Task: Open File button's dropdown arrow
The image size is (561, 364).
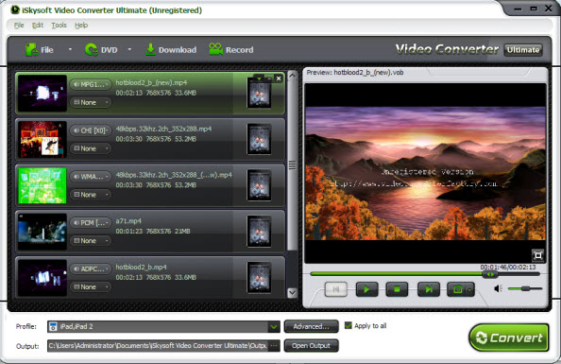Action: pos(70,49)
